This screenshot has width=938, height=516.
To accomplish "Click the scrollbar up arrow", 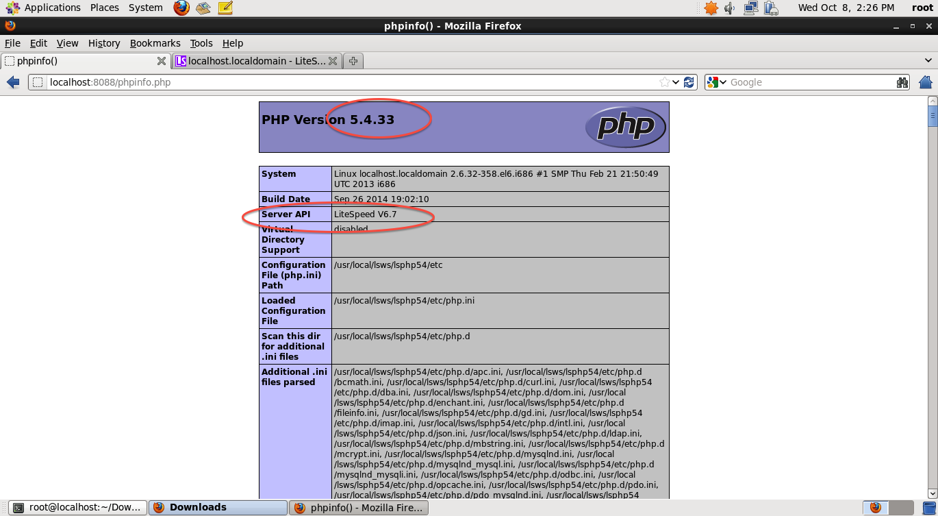I will [x=932, y=101].
